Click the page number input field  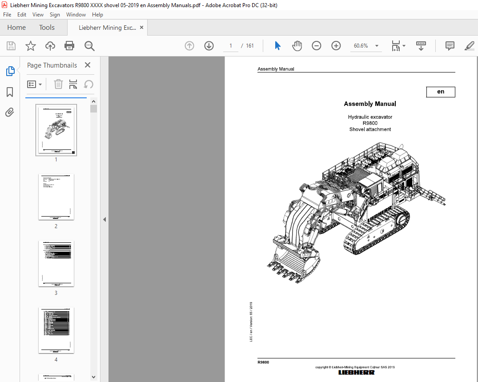click(231, 46)
